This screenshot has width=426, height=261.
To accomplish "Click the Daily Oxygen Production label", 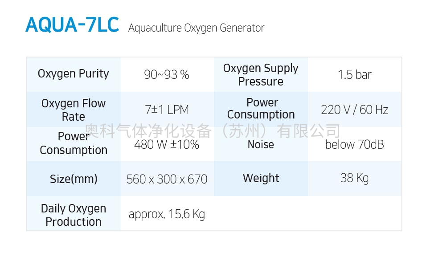I will point(74,215).
